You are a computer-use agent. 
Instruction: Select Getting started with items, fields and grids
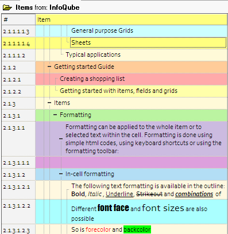118,91
